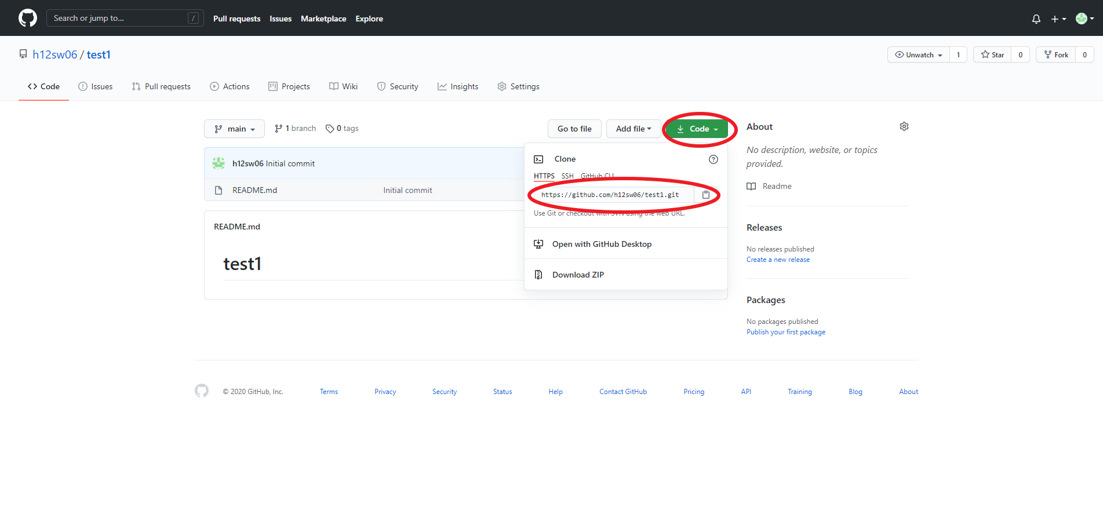
Task: Switch to the Projects tab
Action: click(x=289, y=86)
